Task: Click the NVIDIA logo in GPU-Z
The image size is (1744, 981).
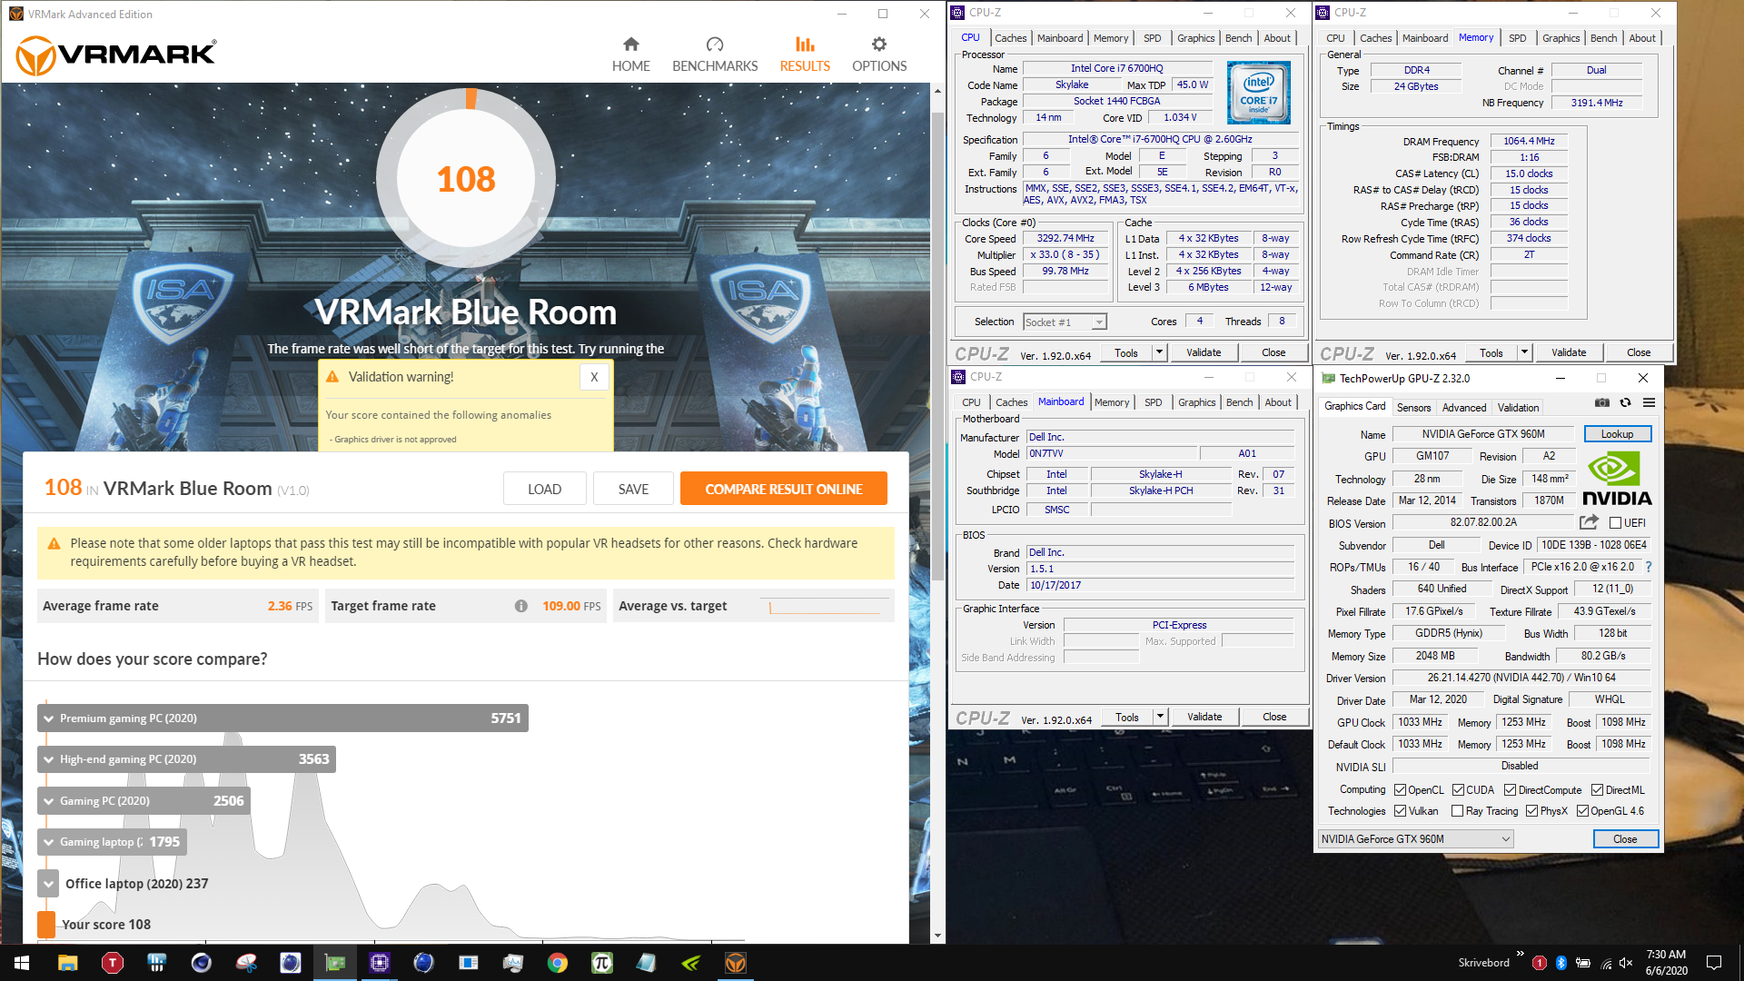Action: pyautogui.click(x=1617, y=479)
